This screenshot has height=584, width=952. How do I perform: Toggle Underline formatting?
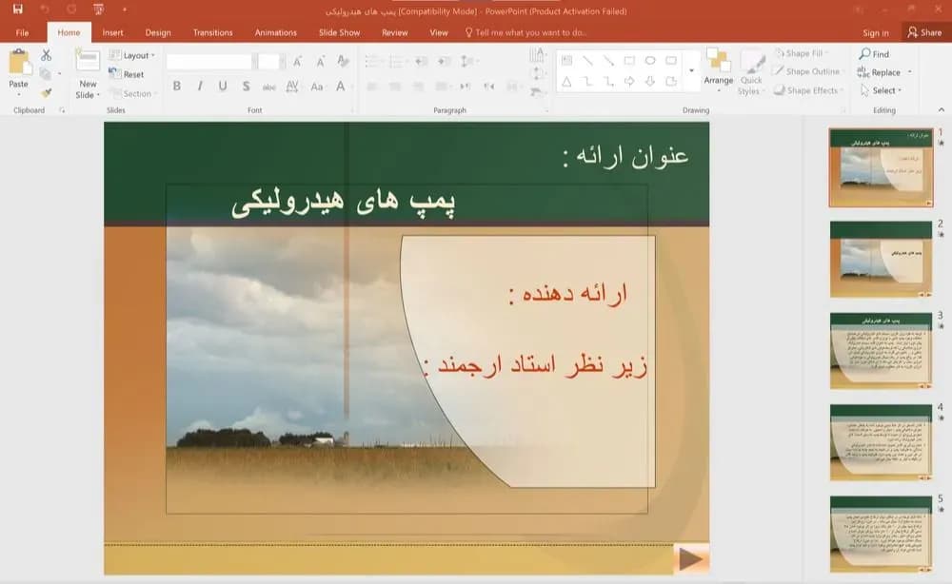pyautogui.click(x=223, y=87)
